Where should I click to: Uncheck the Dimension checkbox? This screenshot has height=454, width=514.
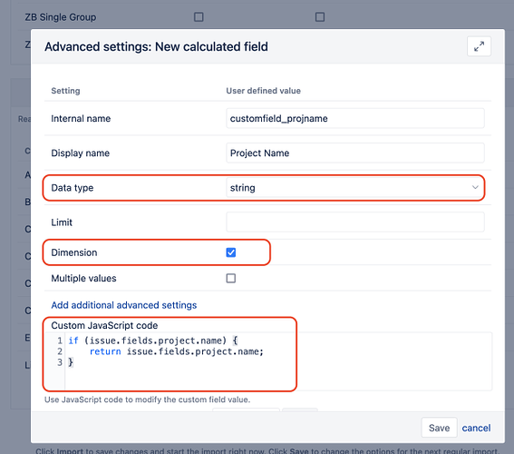coord(231,252)
